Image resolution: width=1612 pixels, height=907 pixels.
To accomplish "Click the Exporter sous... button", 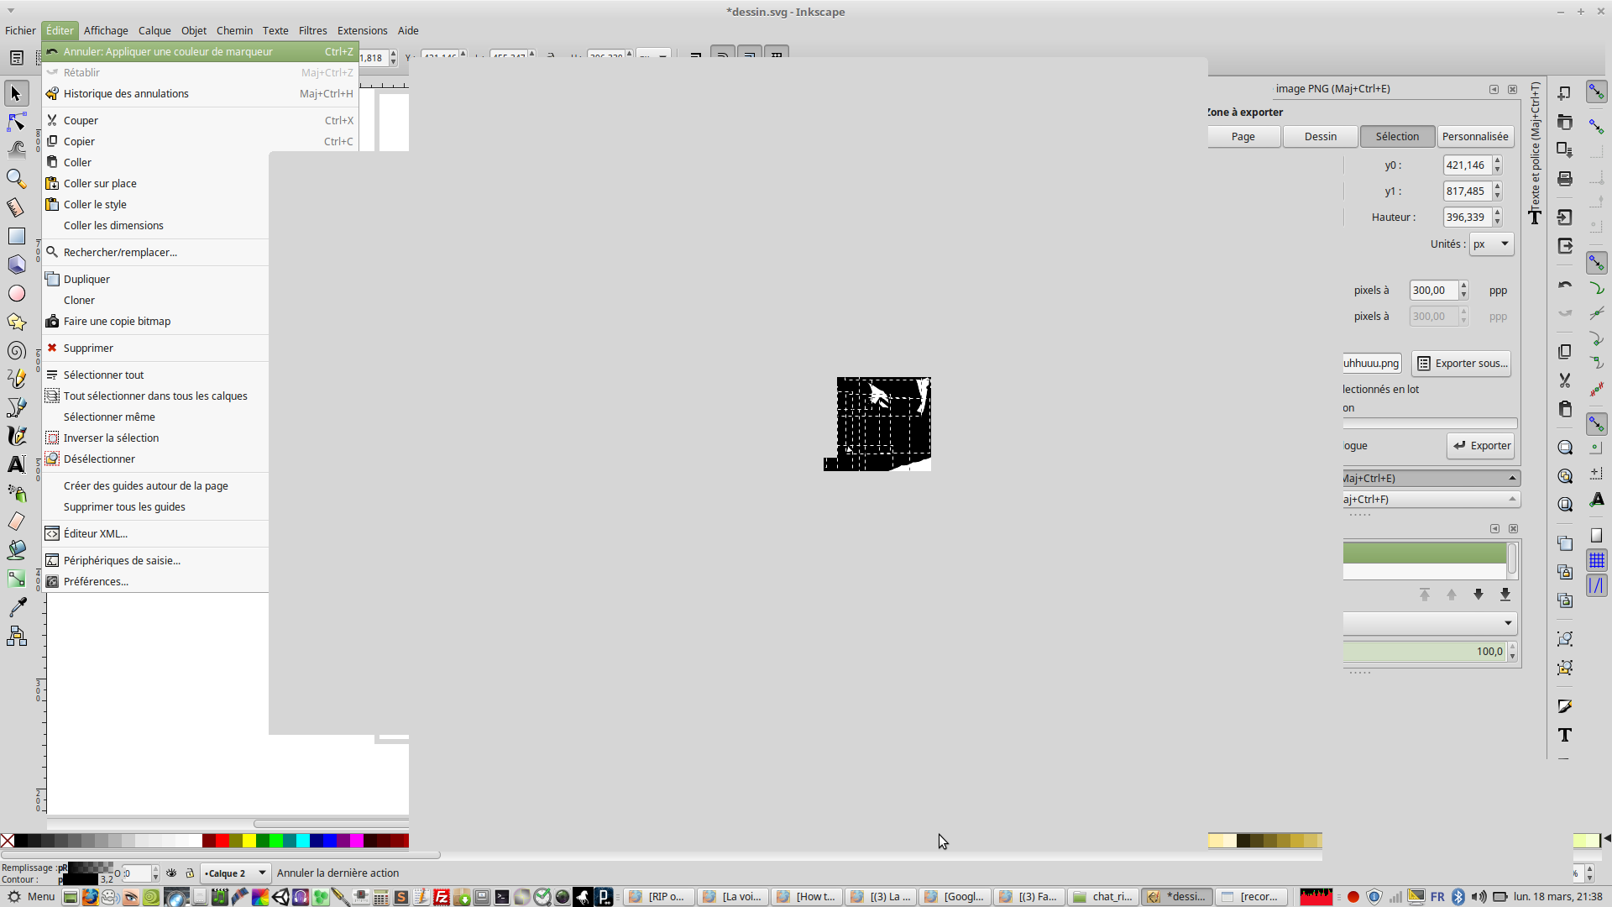I will coord(1462,364).
